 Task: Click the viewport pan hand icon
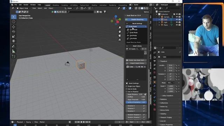[120, 31]
